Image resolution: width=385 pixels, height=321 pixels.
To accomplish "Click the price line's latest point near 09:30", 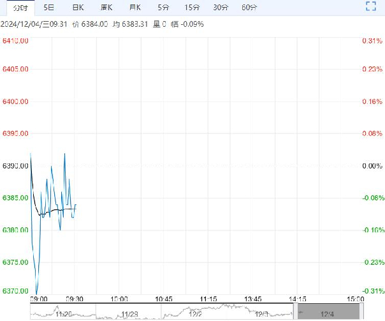I will 75,205.
